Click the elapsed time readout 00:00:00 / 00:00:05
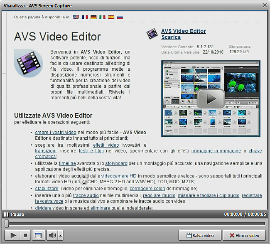The width and height of the screenshot is (270, 244). [245, 214]
